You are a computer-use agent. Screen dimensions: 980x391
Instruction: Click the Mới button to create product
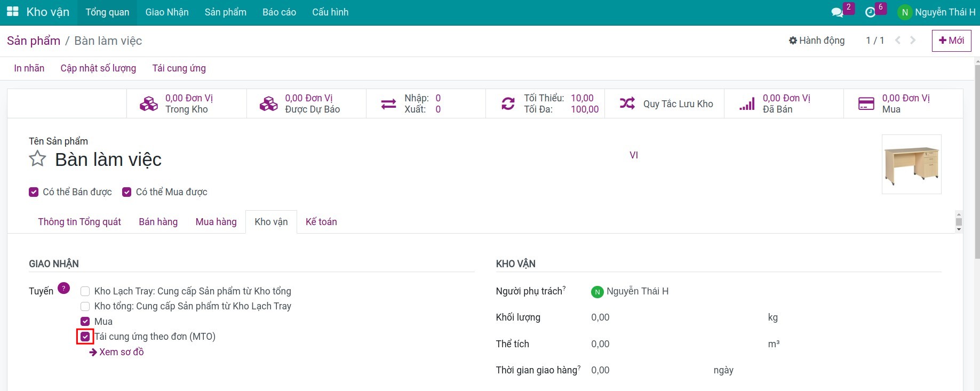coord(951,41)
